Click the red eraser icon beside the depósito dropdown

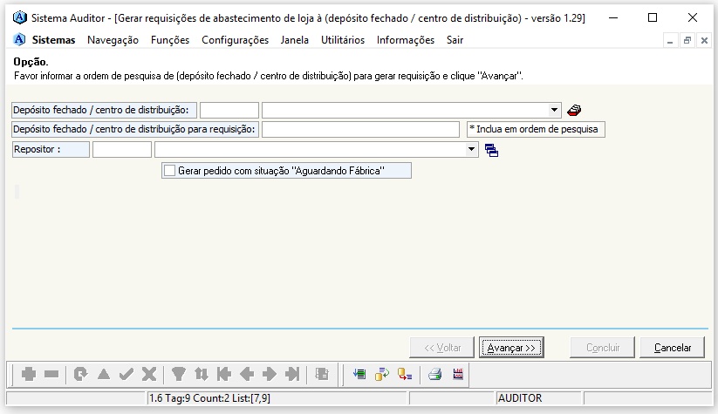coord(574,110)
